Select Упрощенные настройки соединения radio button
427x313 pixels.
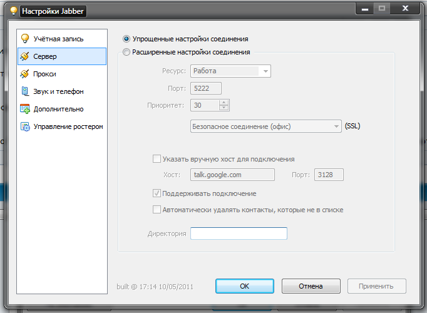click(x=126, y=39)
